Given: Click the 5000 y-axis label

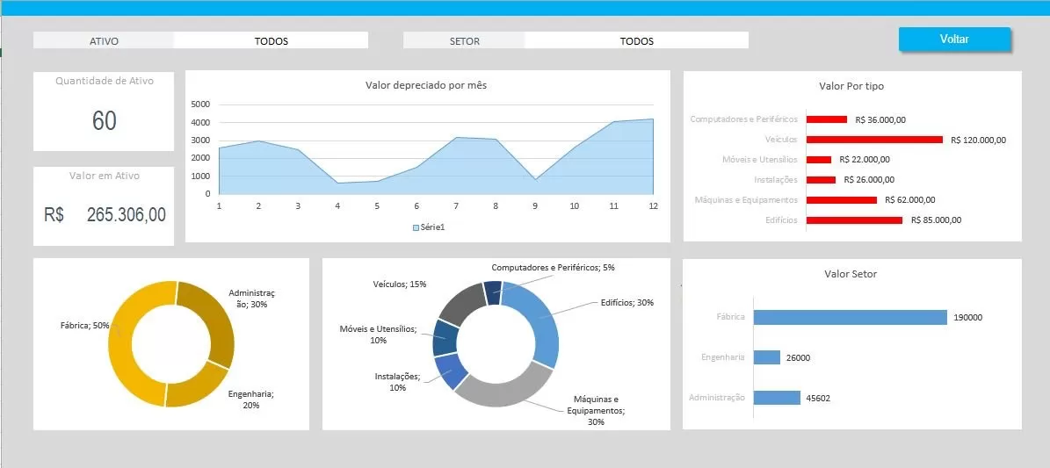Looking at the screenshot, I should (x=201, y=104).
